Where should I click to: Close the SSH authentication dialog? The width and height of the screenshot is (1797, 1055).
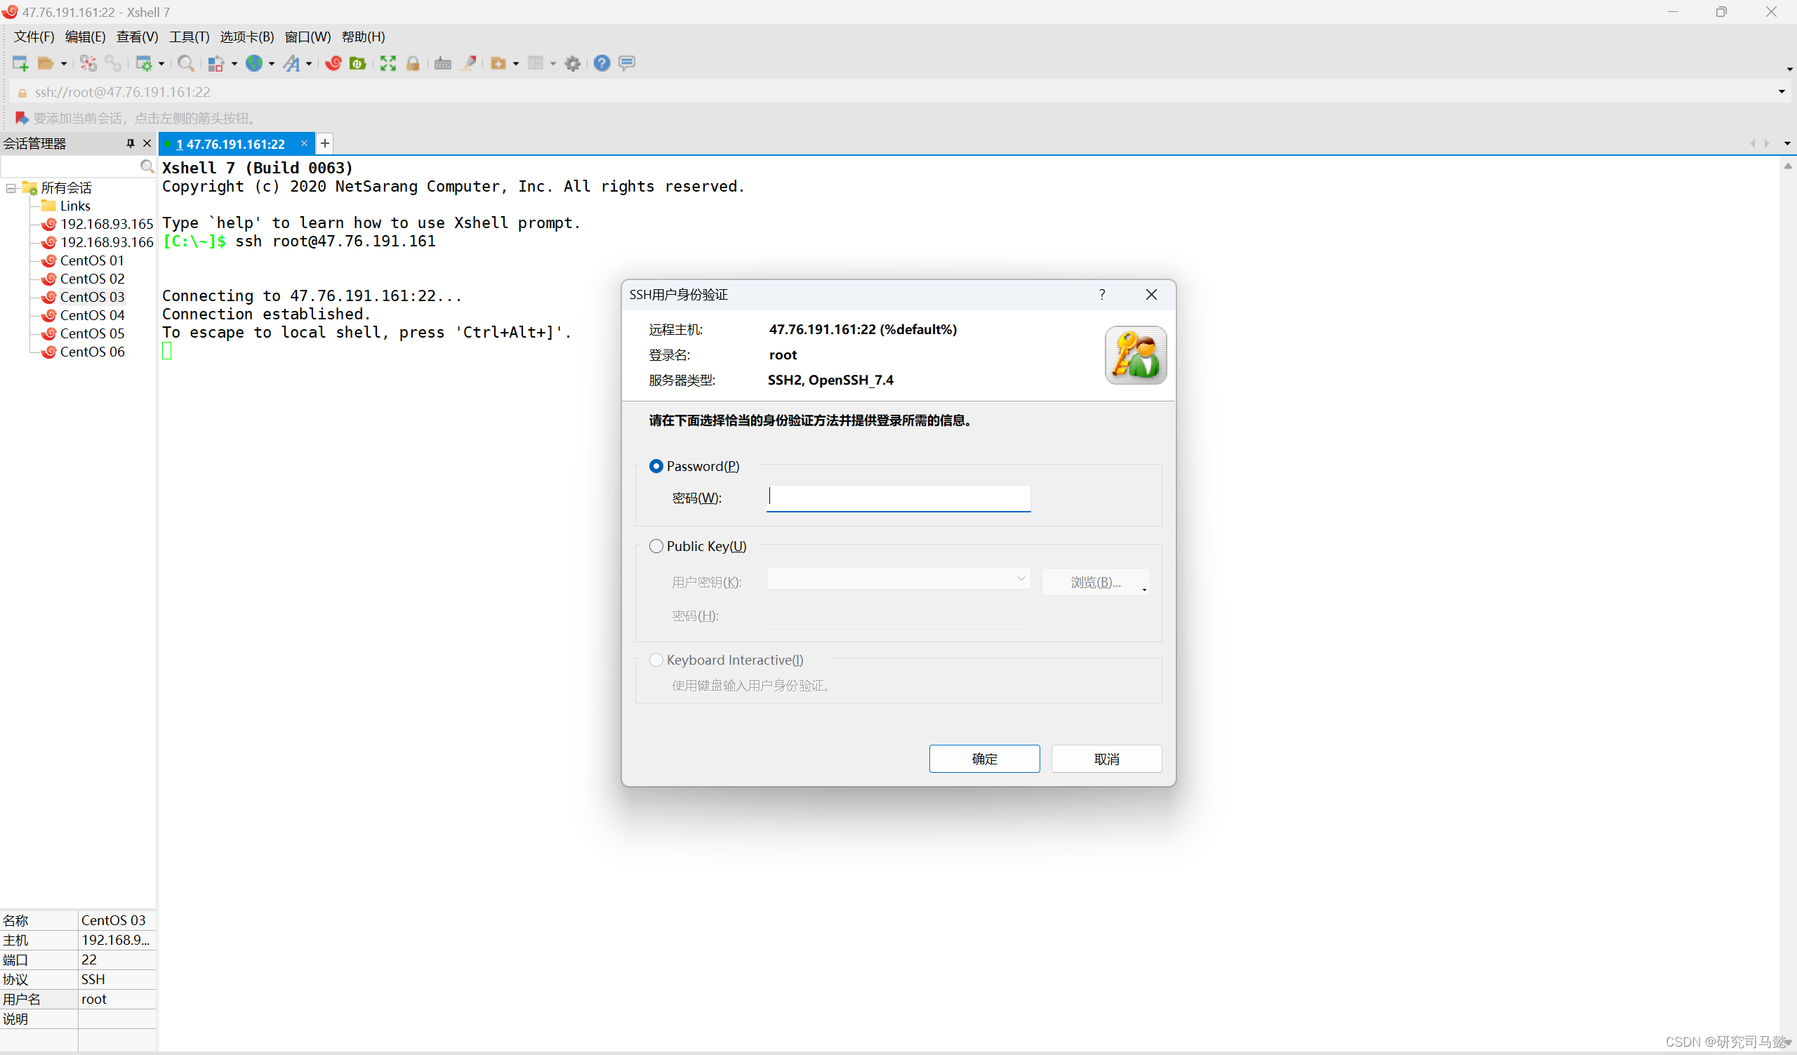[1151, 294]
